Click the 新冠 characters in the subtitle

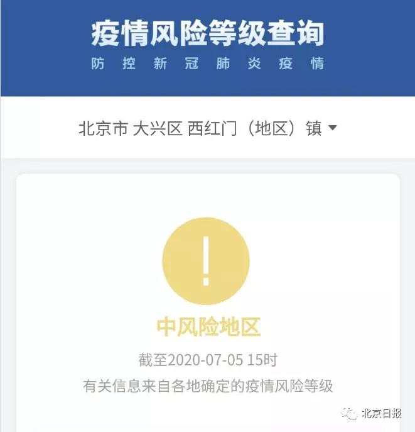coord(176,64)
